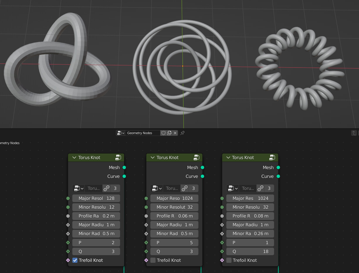359x273 pixels.
Task: Collapse the first Torus Knot node
Action: click(74, 157)
